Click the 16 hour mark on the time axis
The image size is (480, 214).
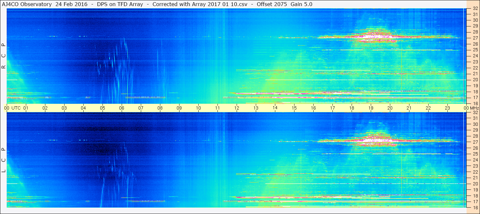point(313,108)
